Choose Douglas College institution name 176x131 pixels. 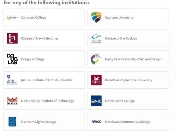coord(33,59)
